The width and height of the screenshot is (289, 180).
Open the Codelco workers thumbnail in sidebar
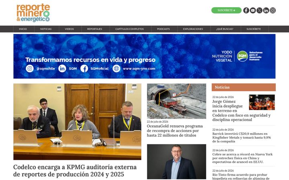tap(262, 102)
